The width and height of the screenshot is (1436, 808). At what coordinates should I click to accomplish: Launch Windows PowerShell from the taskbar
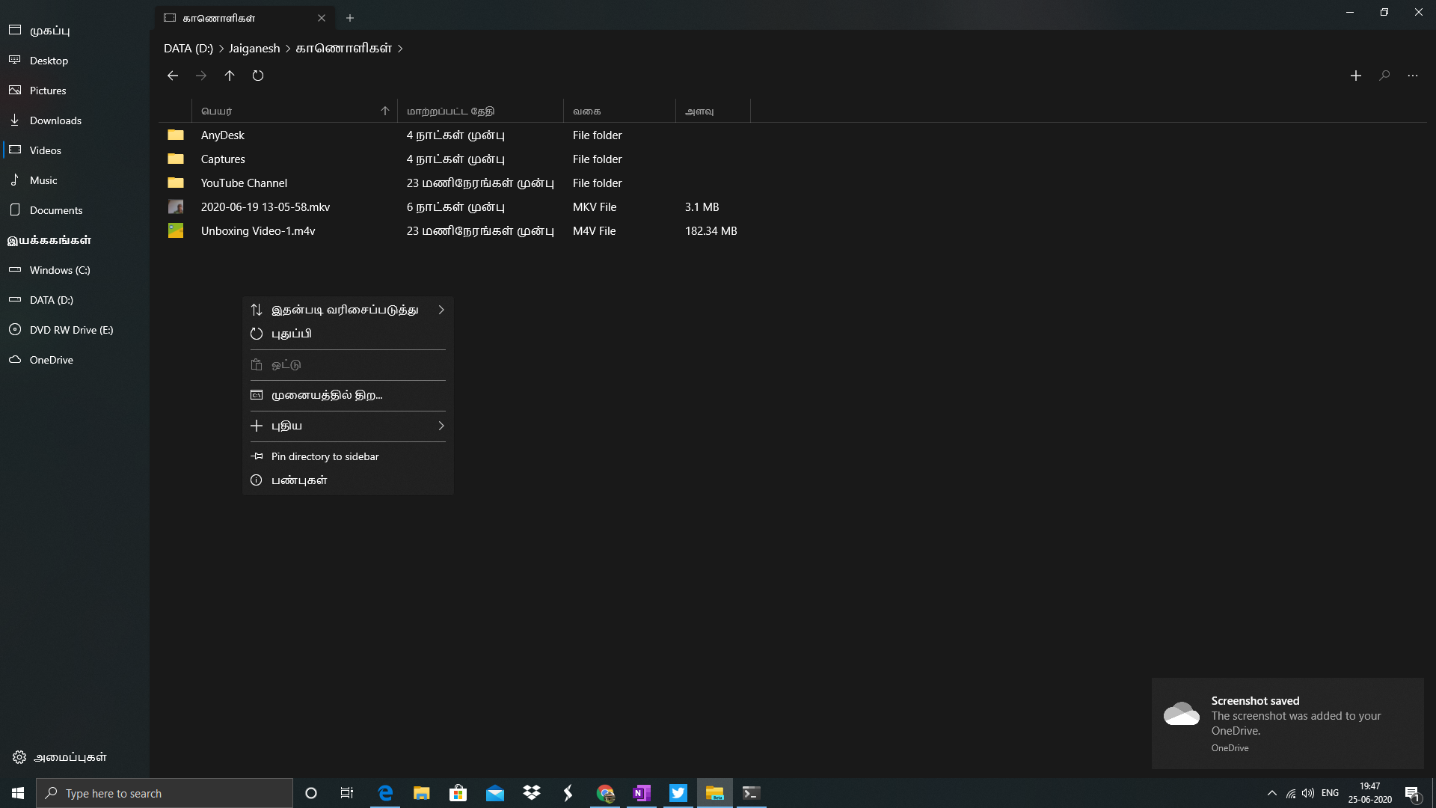[751, 792]
